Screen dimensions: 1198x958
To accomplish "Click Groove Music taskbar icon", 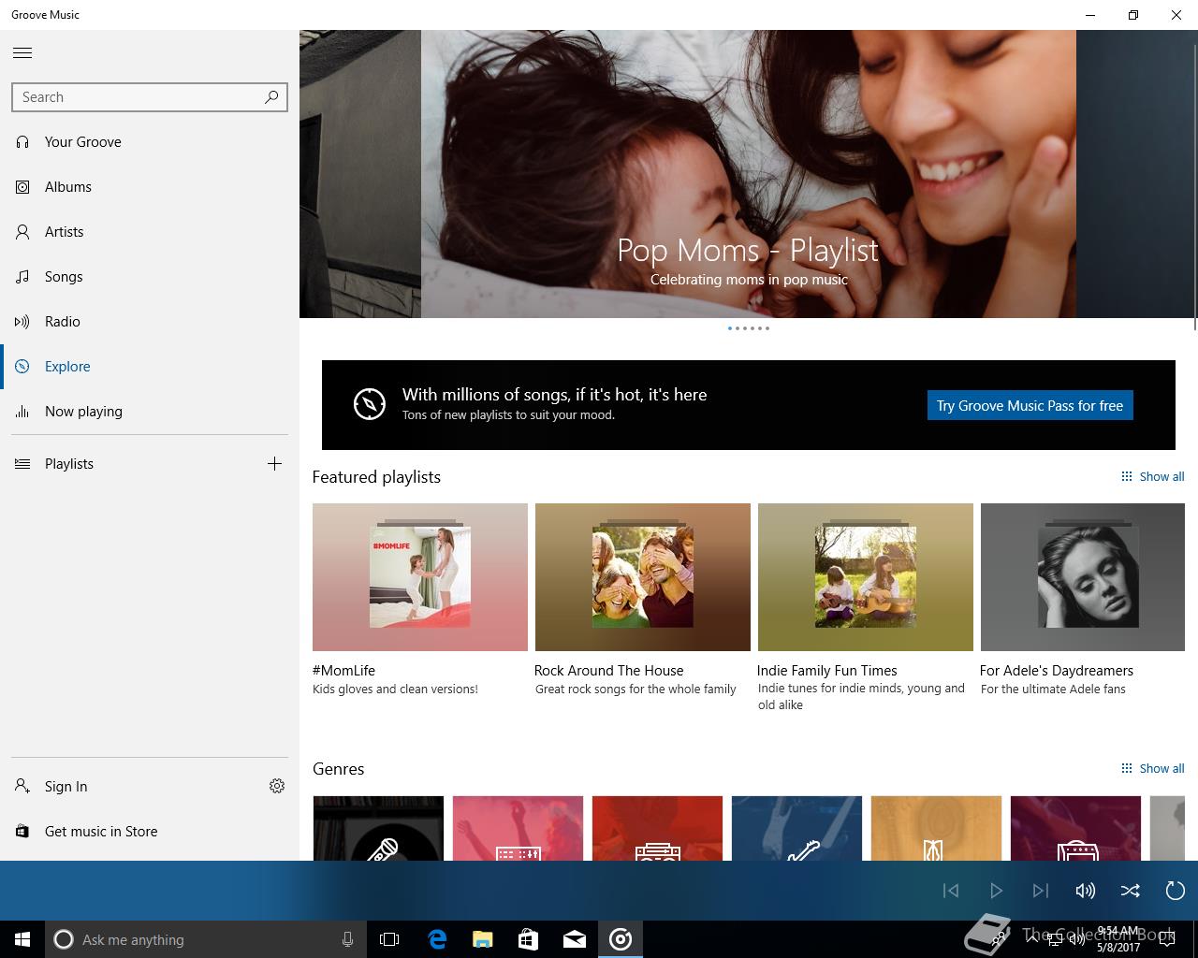I will pyautogui.click(x=621, y=939).
